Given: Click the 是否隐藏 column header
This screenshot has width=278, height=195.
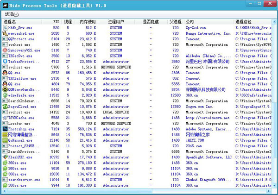Looking at the screenshot, I should click(151, 22).
